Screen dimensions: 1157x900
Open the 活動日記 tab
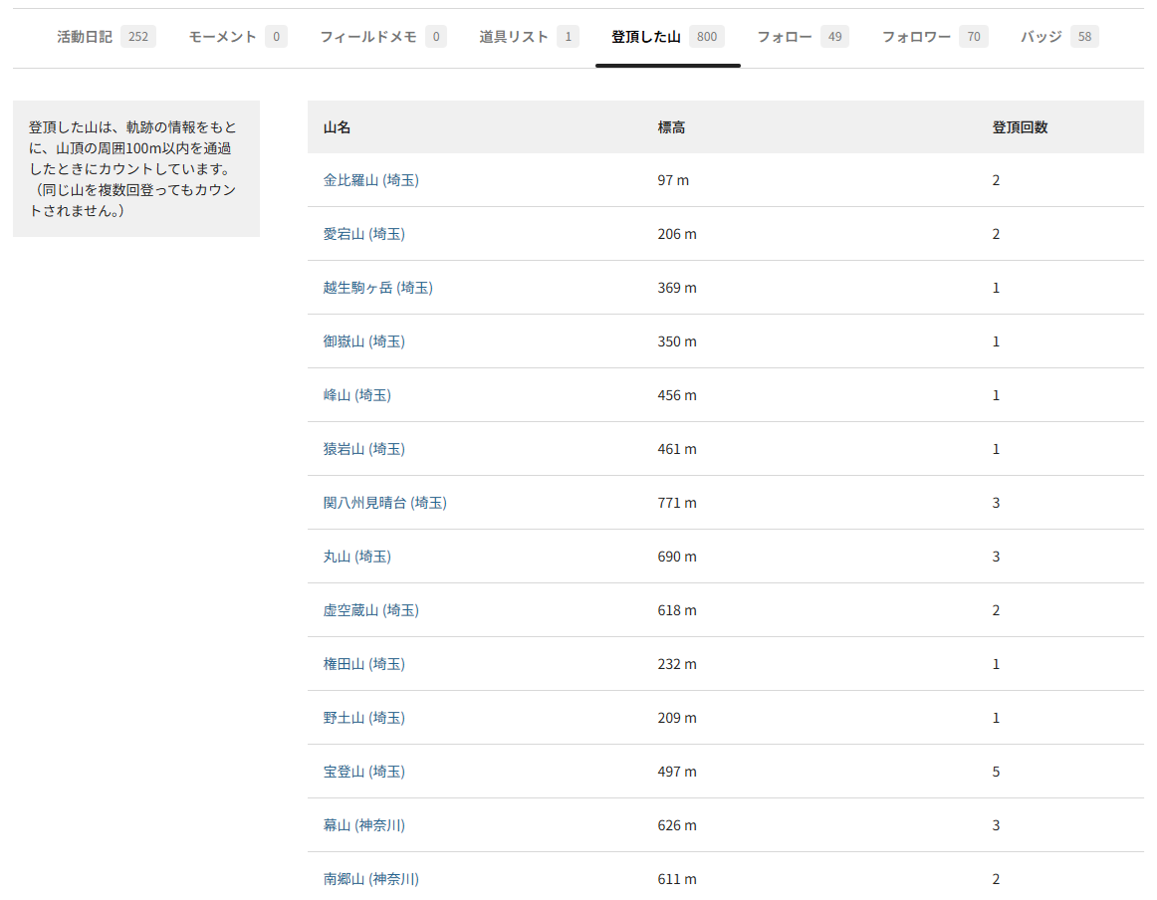pyautogui.click(x=105, y=37)
